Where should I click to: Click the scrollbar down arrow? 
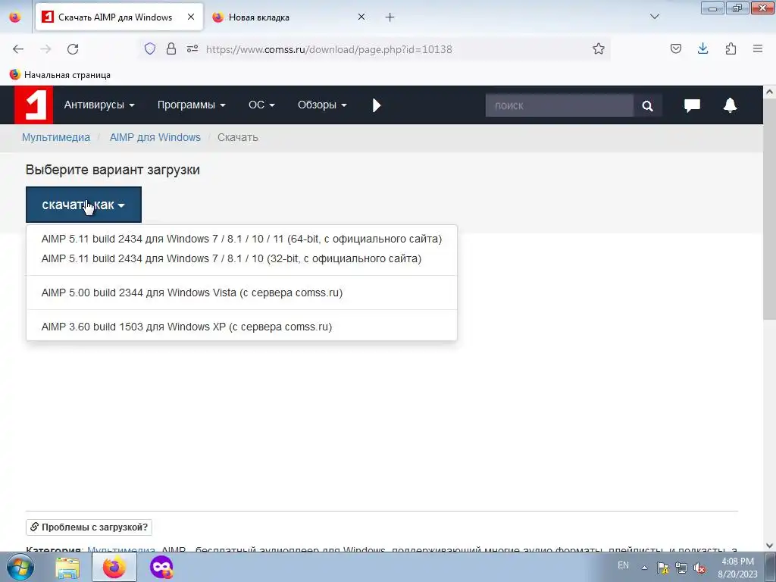point(769,545)
